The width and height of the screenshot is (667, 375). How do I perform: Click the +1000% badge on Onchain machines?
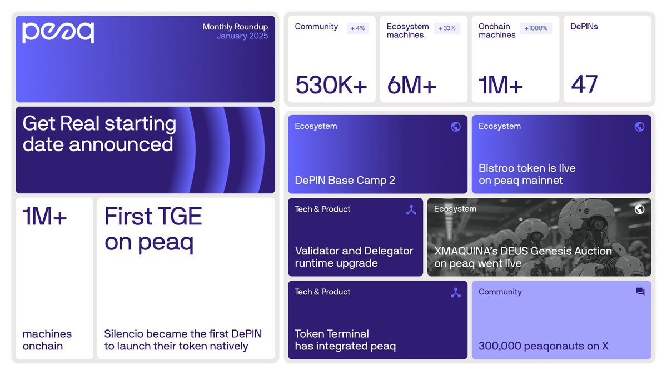[536, 28]
